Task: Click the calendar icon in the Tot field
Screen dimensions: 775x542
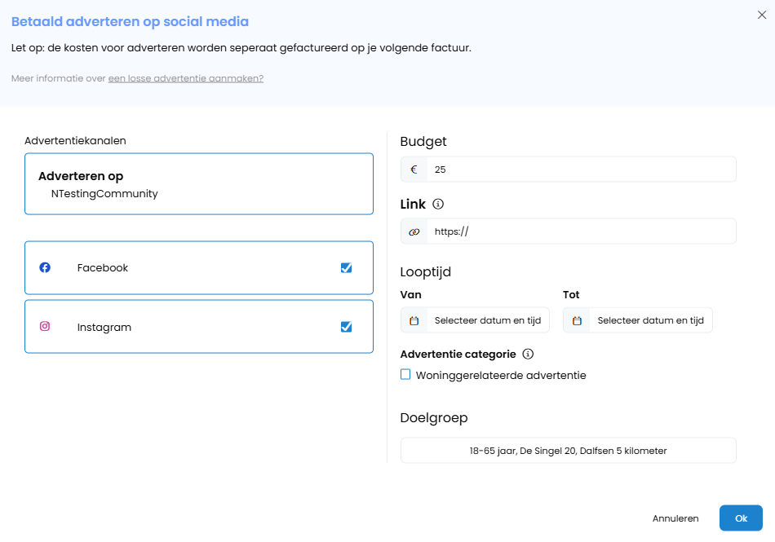Action: (x=577, y=321)
